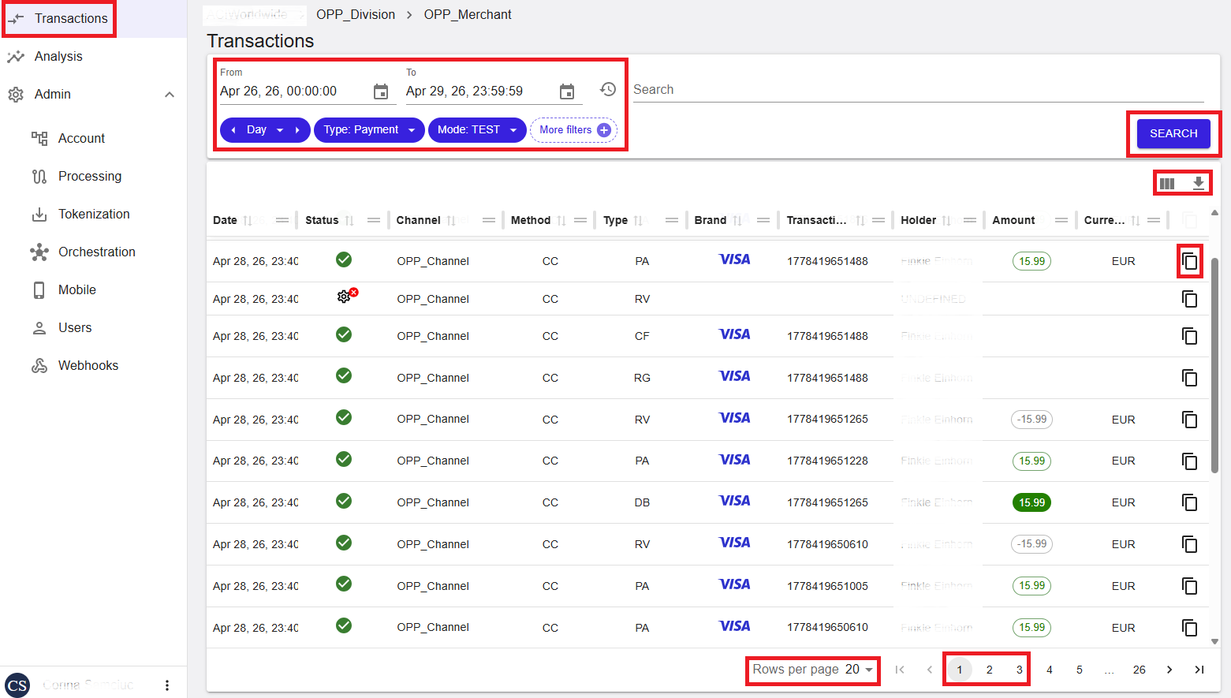
Task: Open Users under Admin
Action: 75,327
